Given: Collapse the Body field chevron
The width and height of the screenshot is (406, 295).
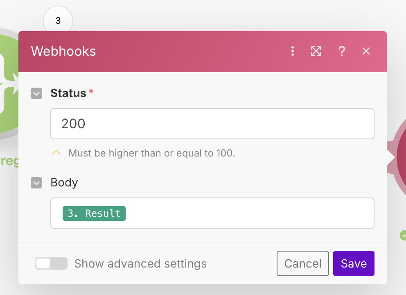Looking at the screenshot, I should 36,183.
